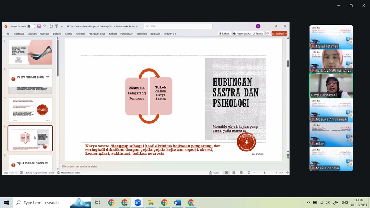The width and height of the screenshot is (370, 208).
Task: Start the slide show from the status bar
Action: [x=249, y=173]
